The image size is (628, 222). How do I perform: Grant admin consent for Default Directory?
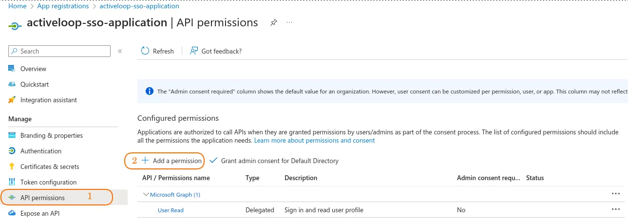(x=274, y=161)
